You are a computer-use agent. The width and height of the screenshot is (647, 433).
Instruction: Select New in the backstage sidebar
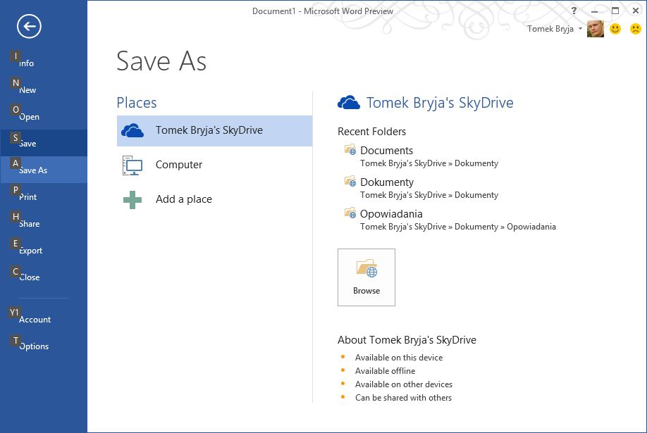click(43, 90)
